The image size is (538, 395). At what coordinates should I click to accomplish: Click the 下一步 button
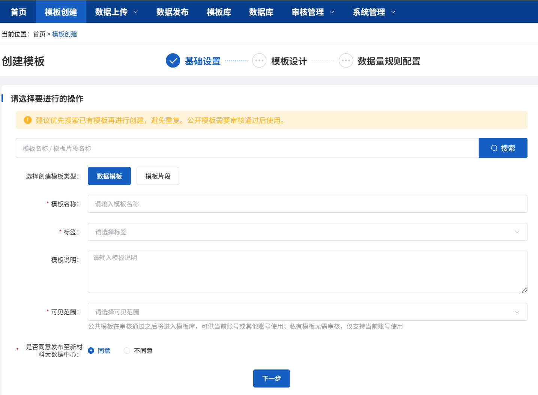pyautogui.click(x=271, y=378)
